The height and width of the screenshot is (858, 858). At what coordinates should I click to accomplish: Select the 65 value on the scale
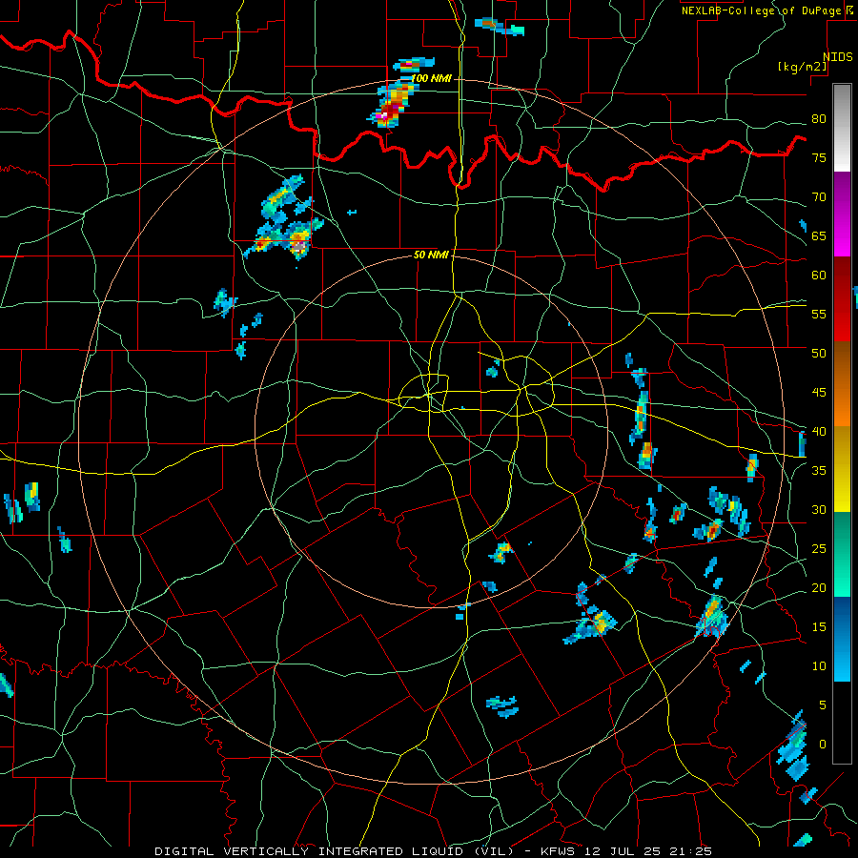click(x=819, y=235)
